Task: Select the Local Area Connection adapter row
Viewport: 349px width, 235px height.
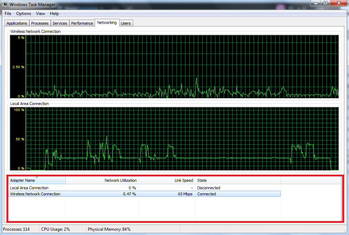Action: [x=144, y=188]
